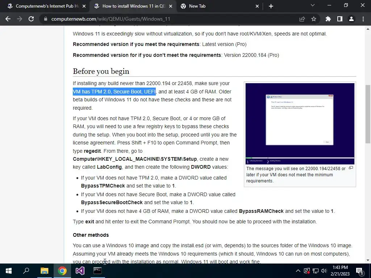The image size is (371, 278).
Task: Open a new tab with the plus button
Action: click(x=271, y=6)
